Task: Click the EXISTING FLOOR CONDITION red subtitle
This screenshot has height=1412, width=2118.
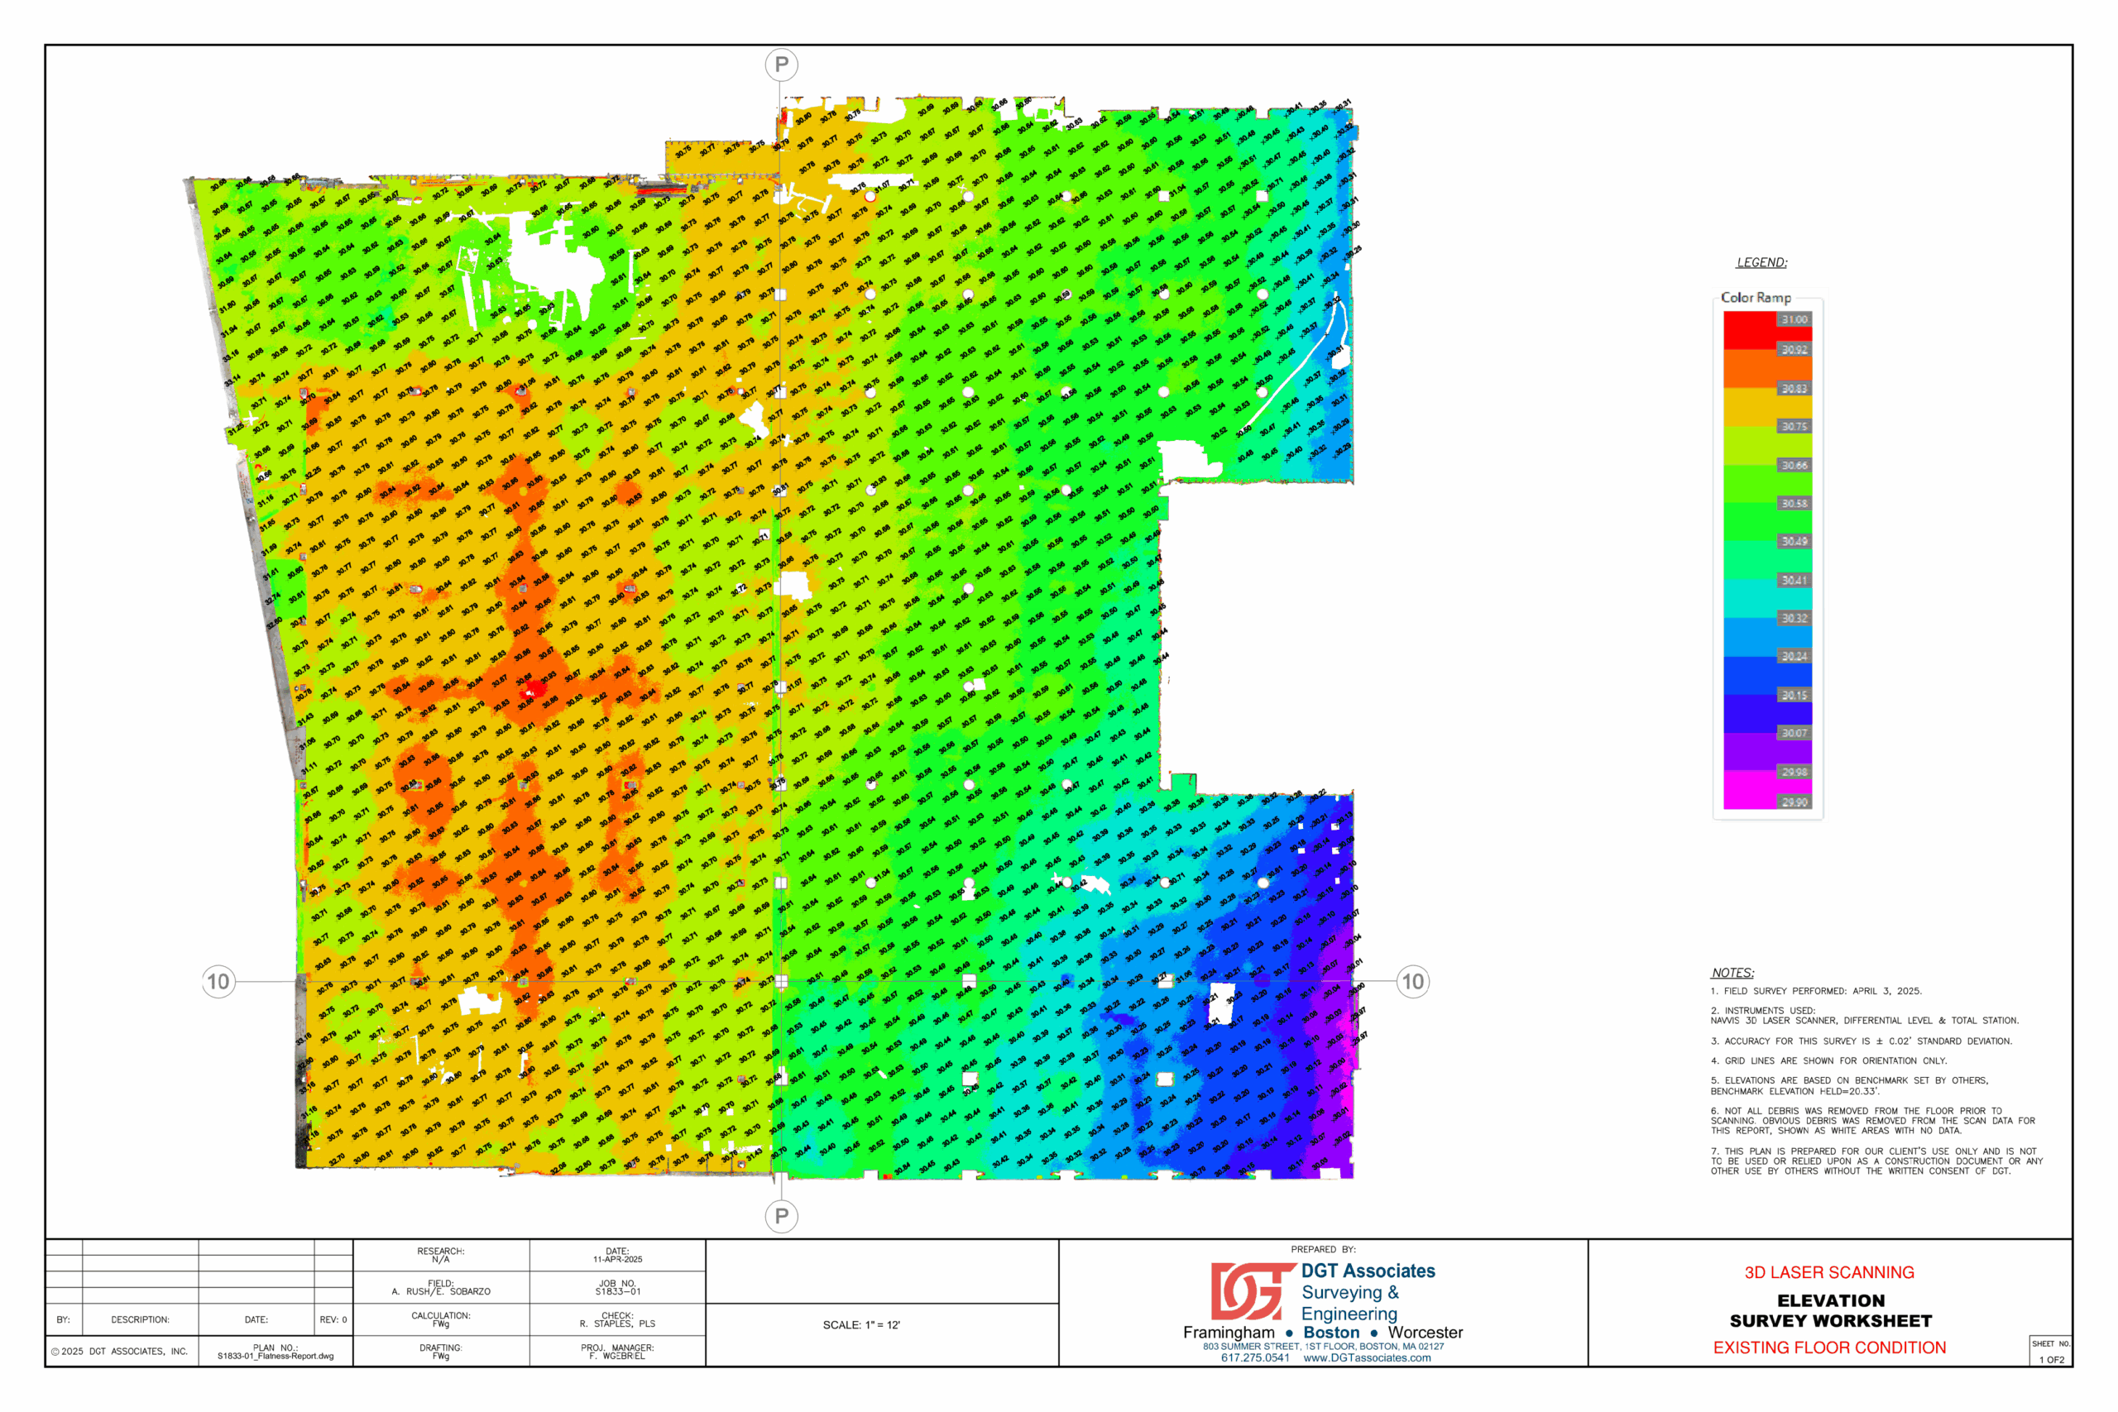Action: coord(1829,1347)
